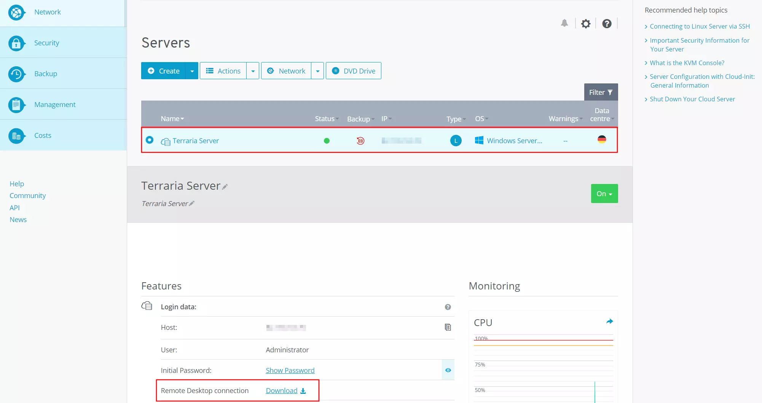Open the Backup sidebar section
Image resolution: width=762 pixels, height=403 pixels.
click(63, 74)
